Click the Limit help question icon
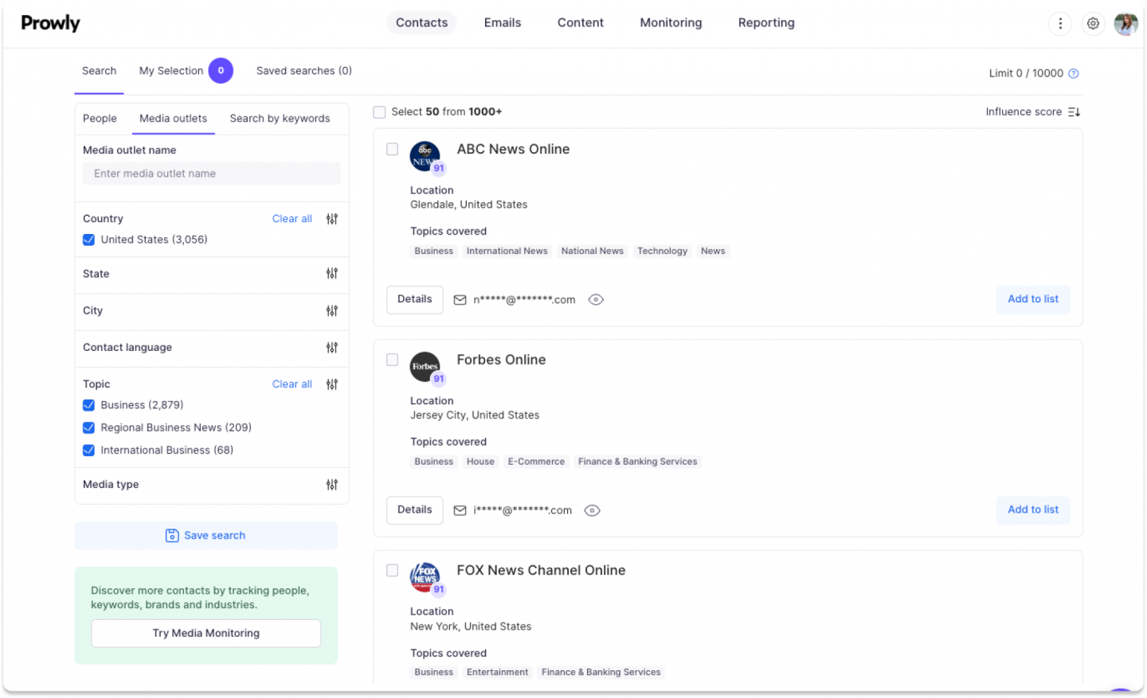This screenshot has width=1147, height=698. [1074, 74]
